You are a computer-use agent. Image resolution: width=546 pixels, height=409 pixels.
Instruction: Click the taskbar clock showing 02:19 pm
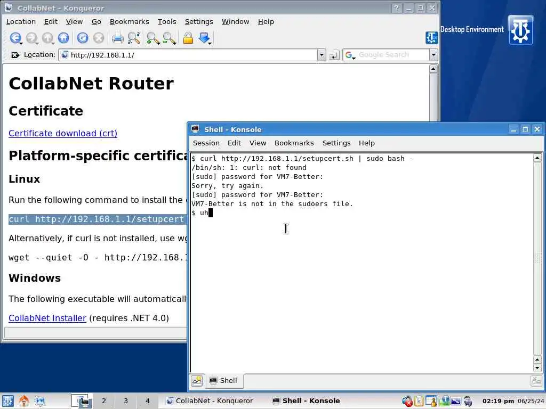pyautogui.click(x=498, y=401)
